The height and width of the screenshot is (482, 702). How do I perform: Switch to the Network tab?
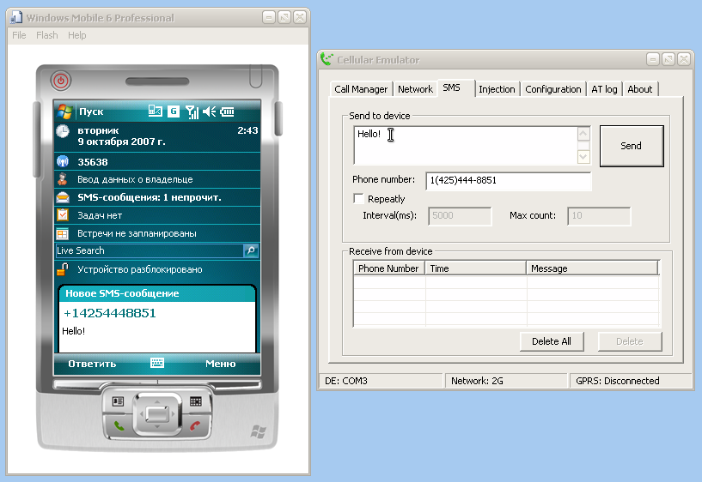tap(416, 89)
